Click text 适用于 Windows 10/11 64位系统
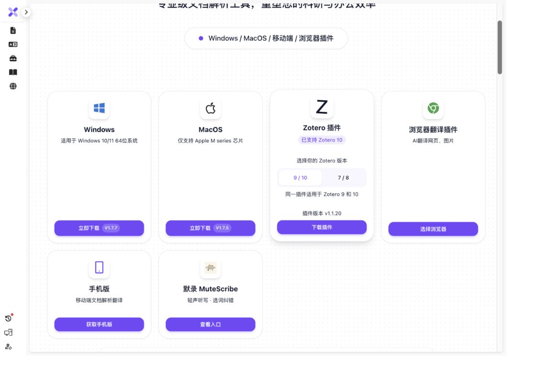557x391 pixels. [99, 141]
